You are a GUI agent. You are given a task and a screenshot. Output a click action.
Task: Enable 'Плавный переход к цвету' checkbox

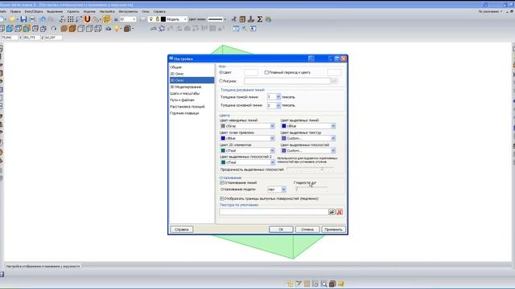click(266, 72)
